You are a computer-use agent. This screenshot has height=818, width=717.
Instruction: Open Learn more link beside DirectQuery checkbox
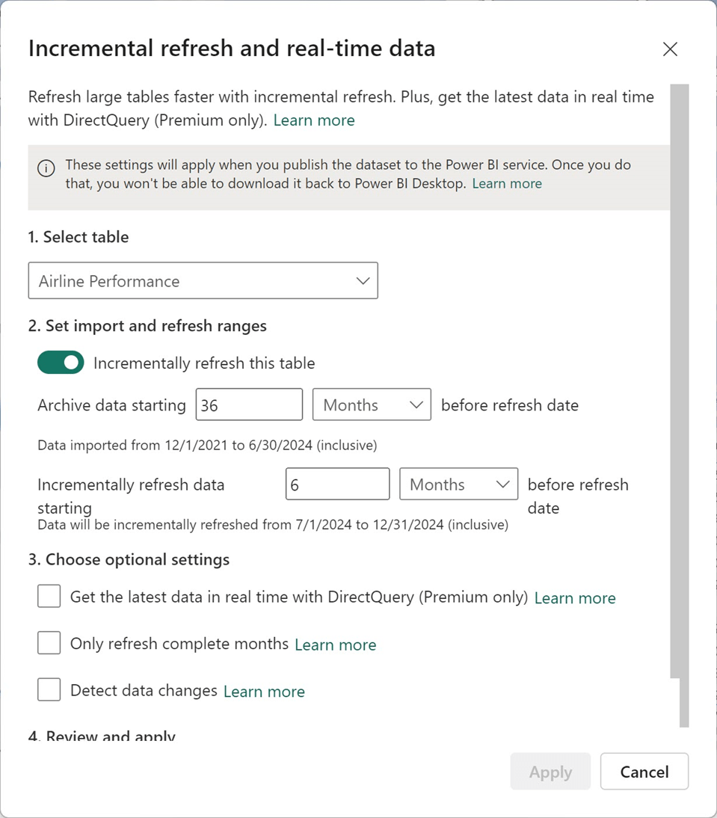[575, 598]
